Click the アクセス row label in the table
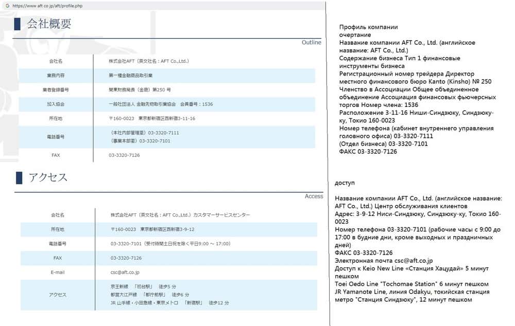 point(58,295)
